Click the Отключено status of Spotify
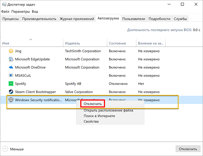This screenshot has height=156, width=203. [118, 84]
